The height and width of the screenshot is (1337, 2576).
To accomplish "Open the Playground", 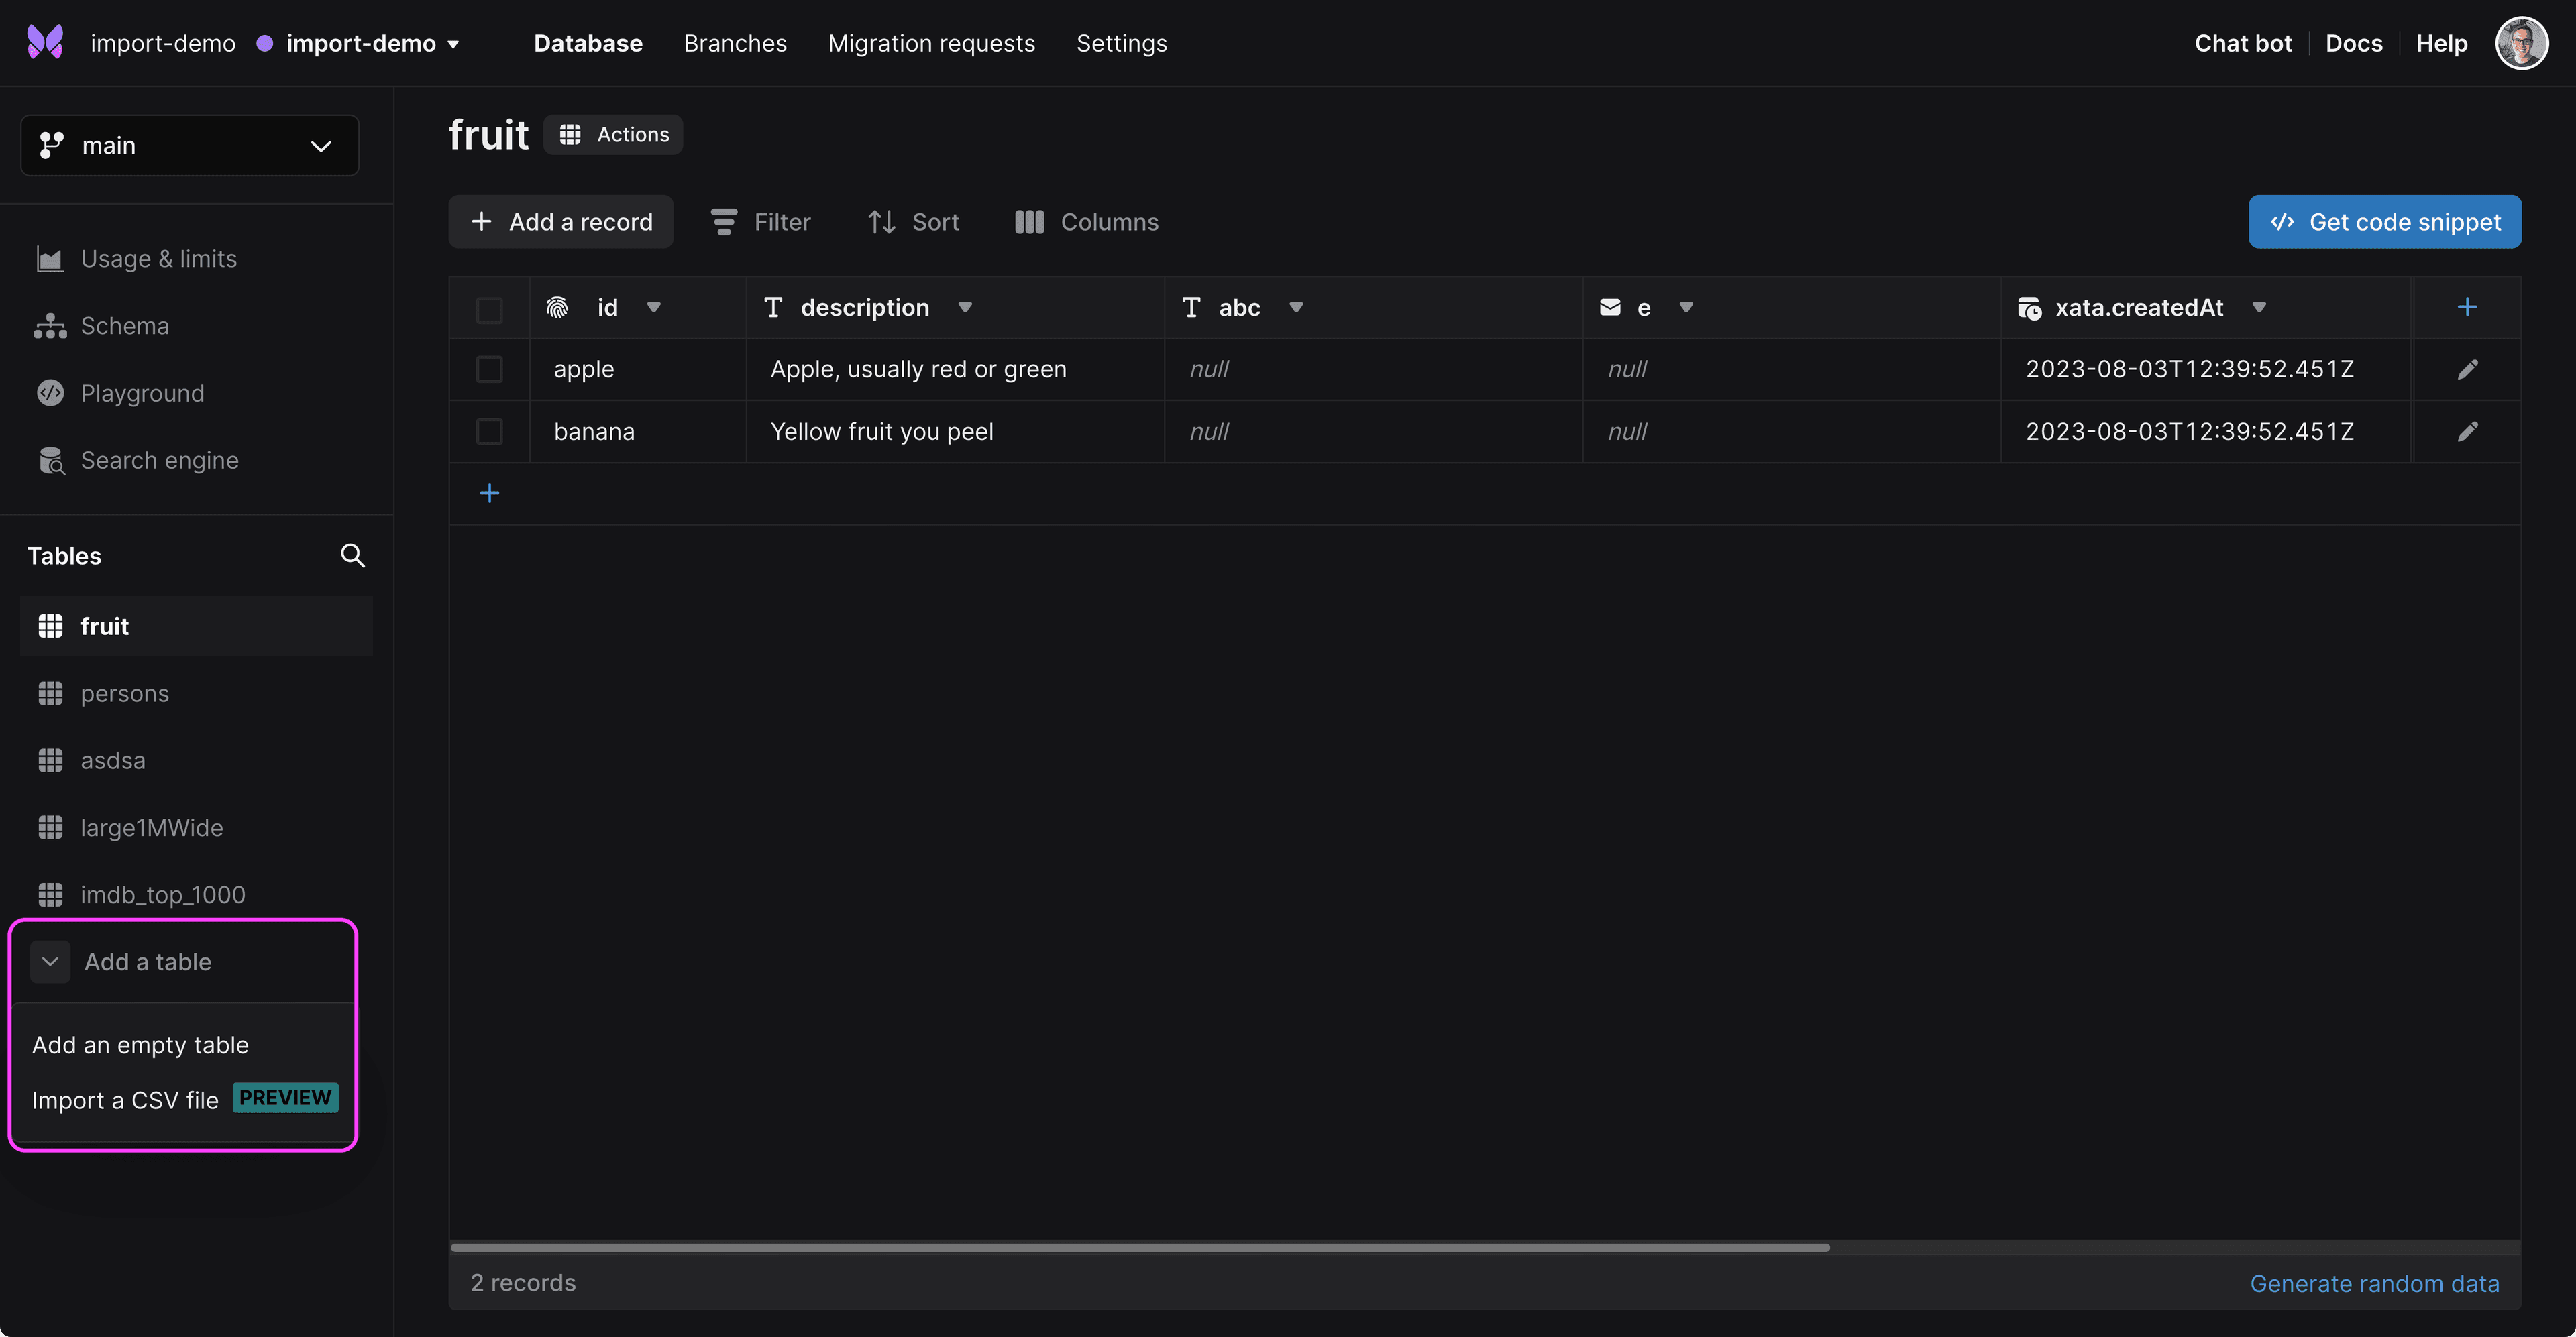I will tap(142, 393).
